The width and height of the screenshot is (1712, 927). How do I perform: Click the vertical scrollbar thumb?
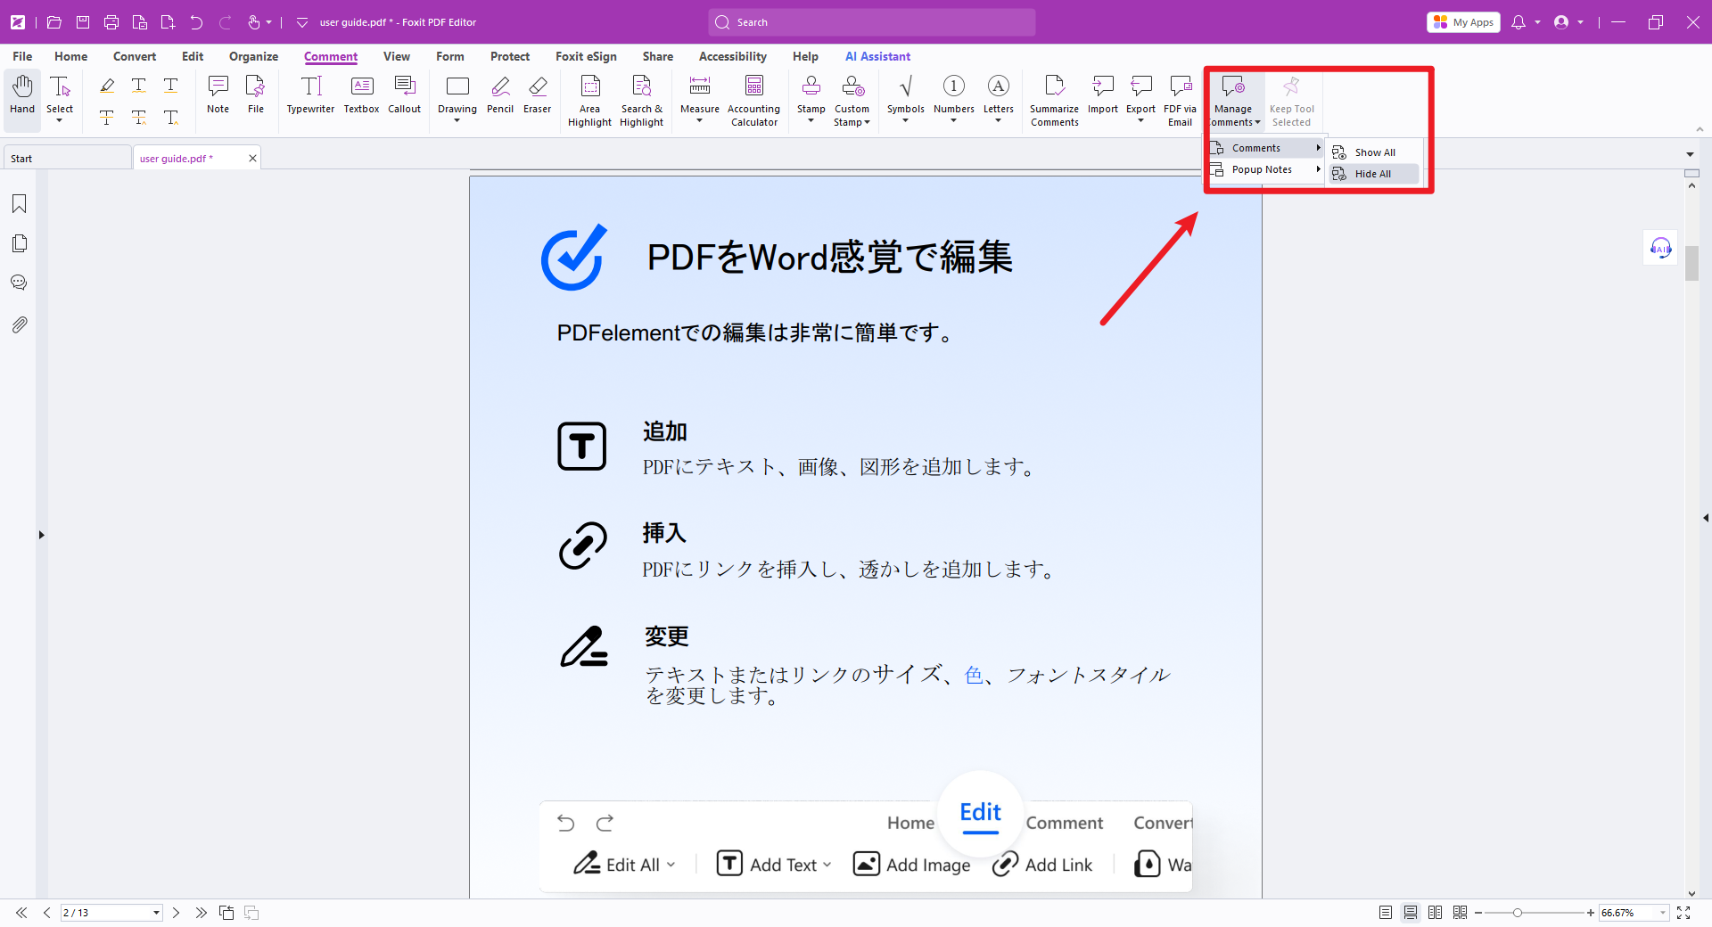1691,263
